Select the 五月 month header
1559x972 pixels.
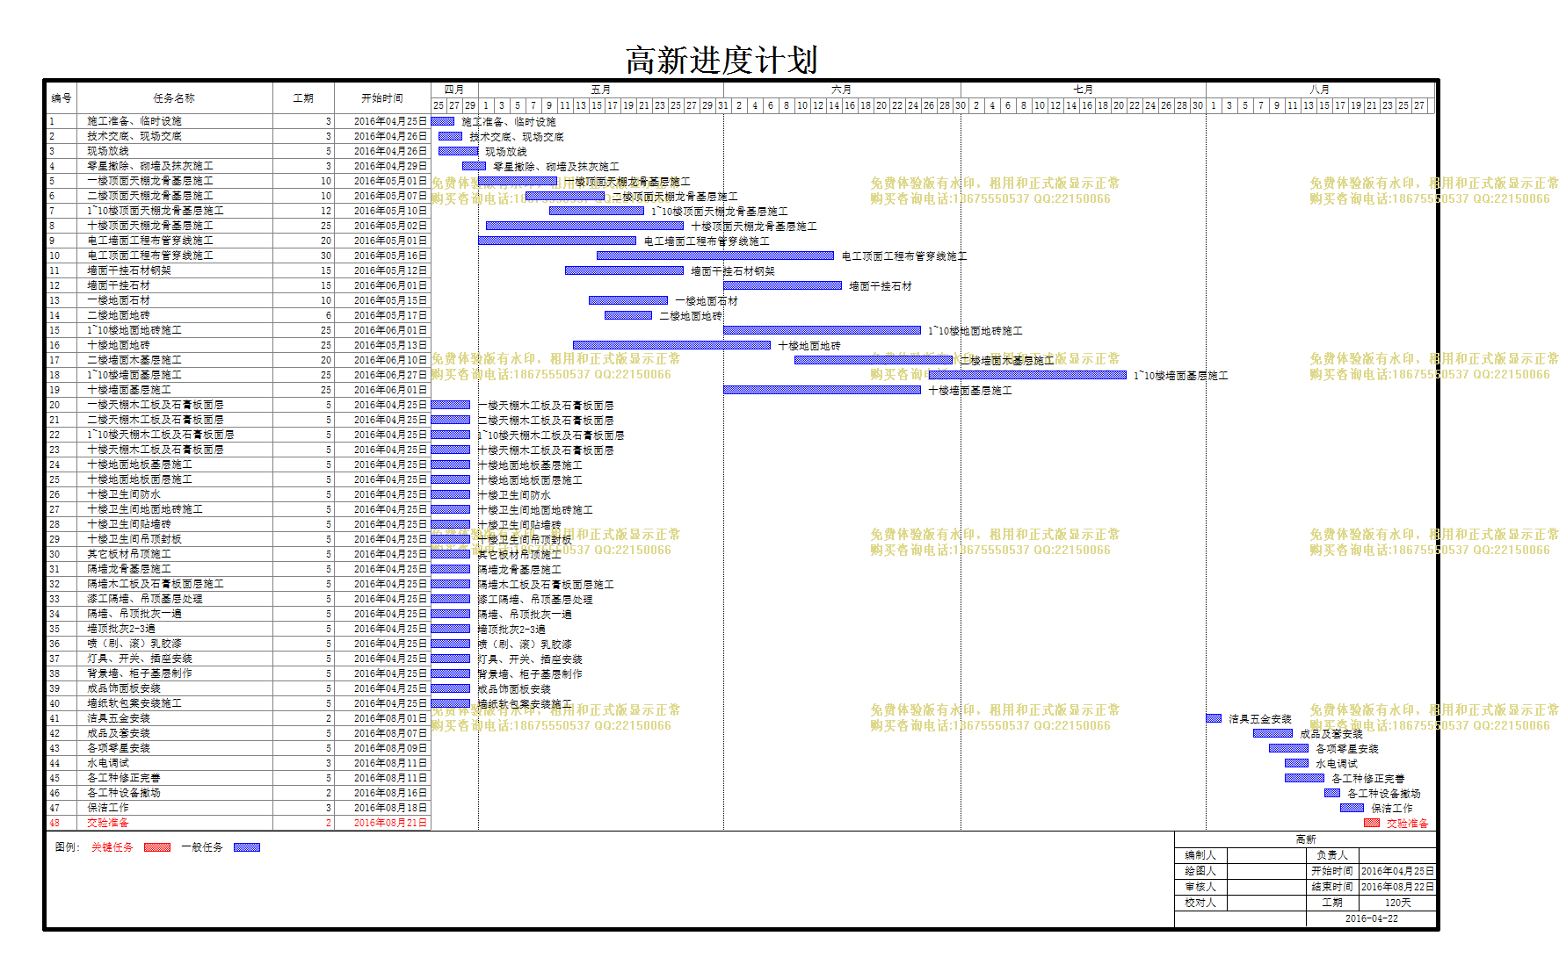601,90
